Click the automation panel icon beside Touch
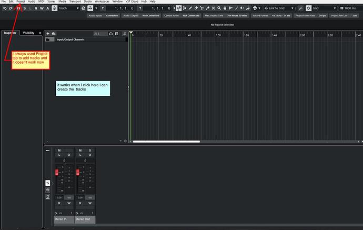Screen dimensions: 363x230 [x=54, y=8]
